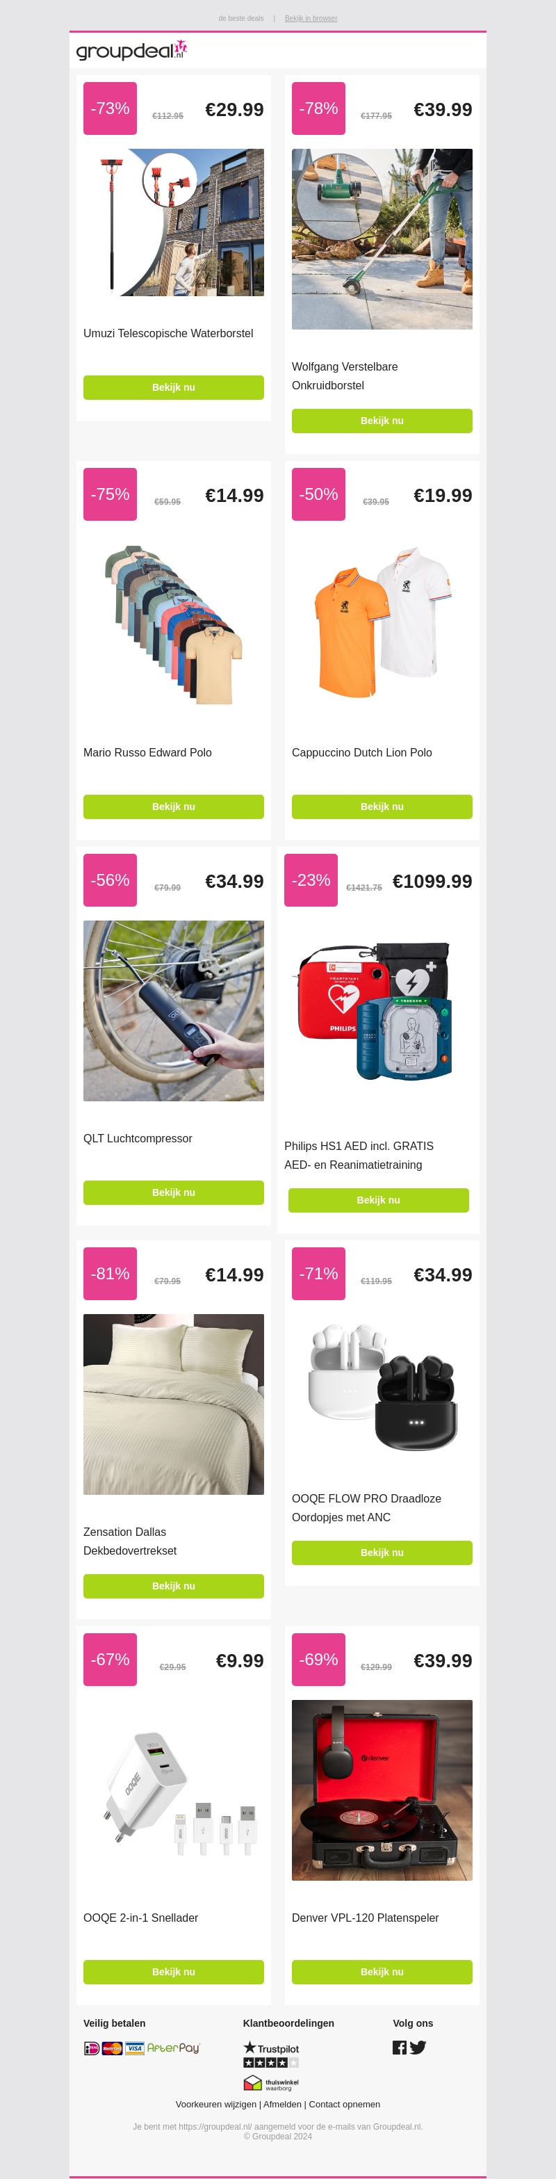556x2179 pixels.
Task: Open the QLT Luchtcompressor product photo
Action: (x=173, y=1010)
